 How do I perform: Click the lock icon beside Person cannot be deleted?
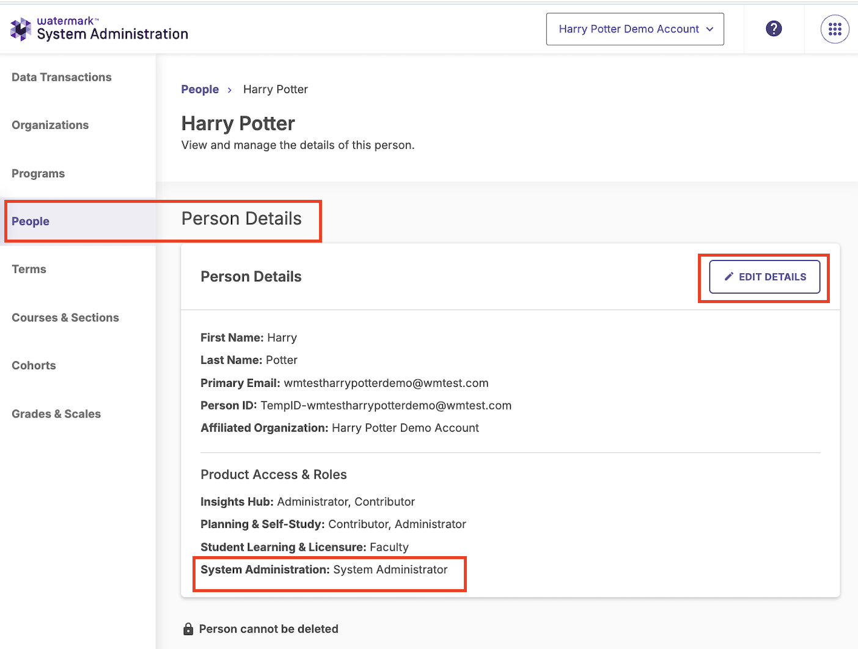[188, 629]
